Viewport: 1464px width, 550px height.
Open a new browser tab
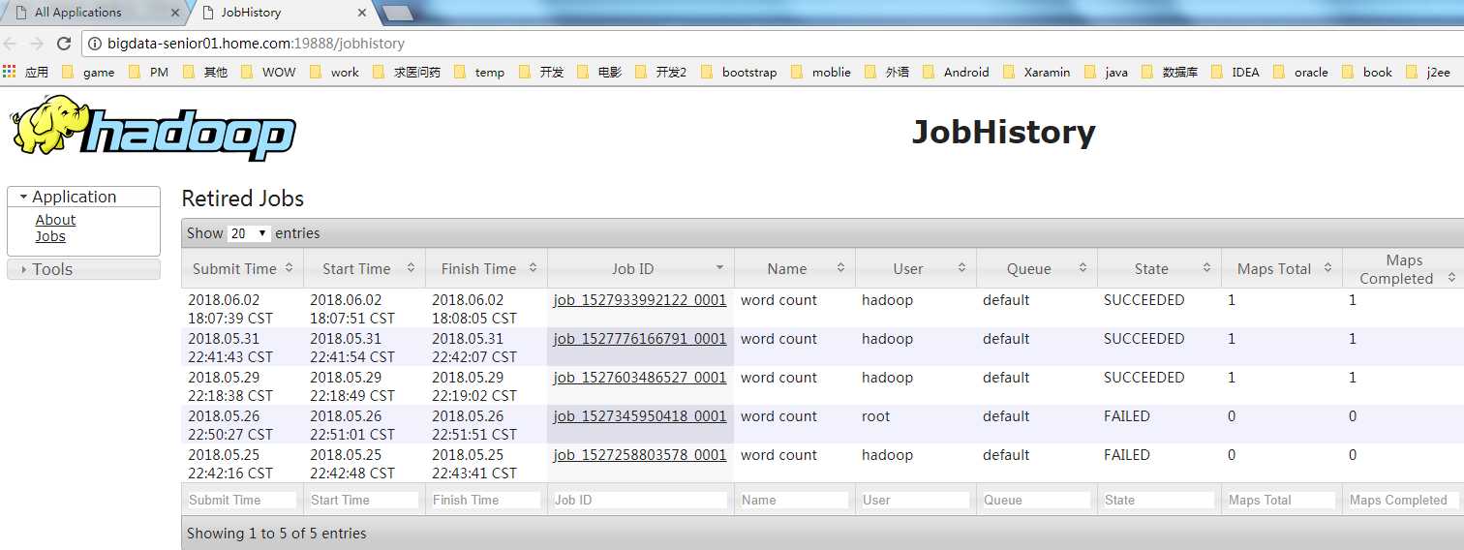point(398,14)
